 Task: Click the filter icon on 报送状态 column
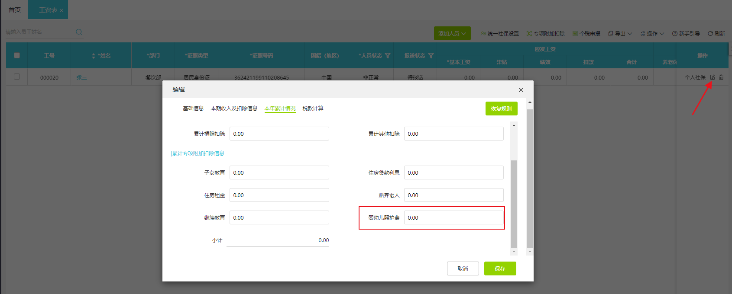431,56
